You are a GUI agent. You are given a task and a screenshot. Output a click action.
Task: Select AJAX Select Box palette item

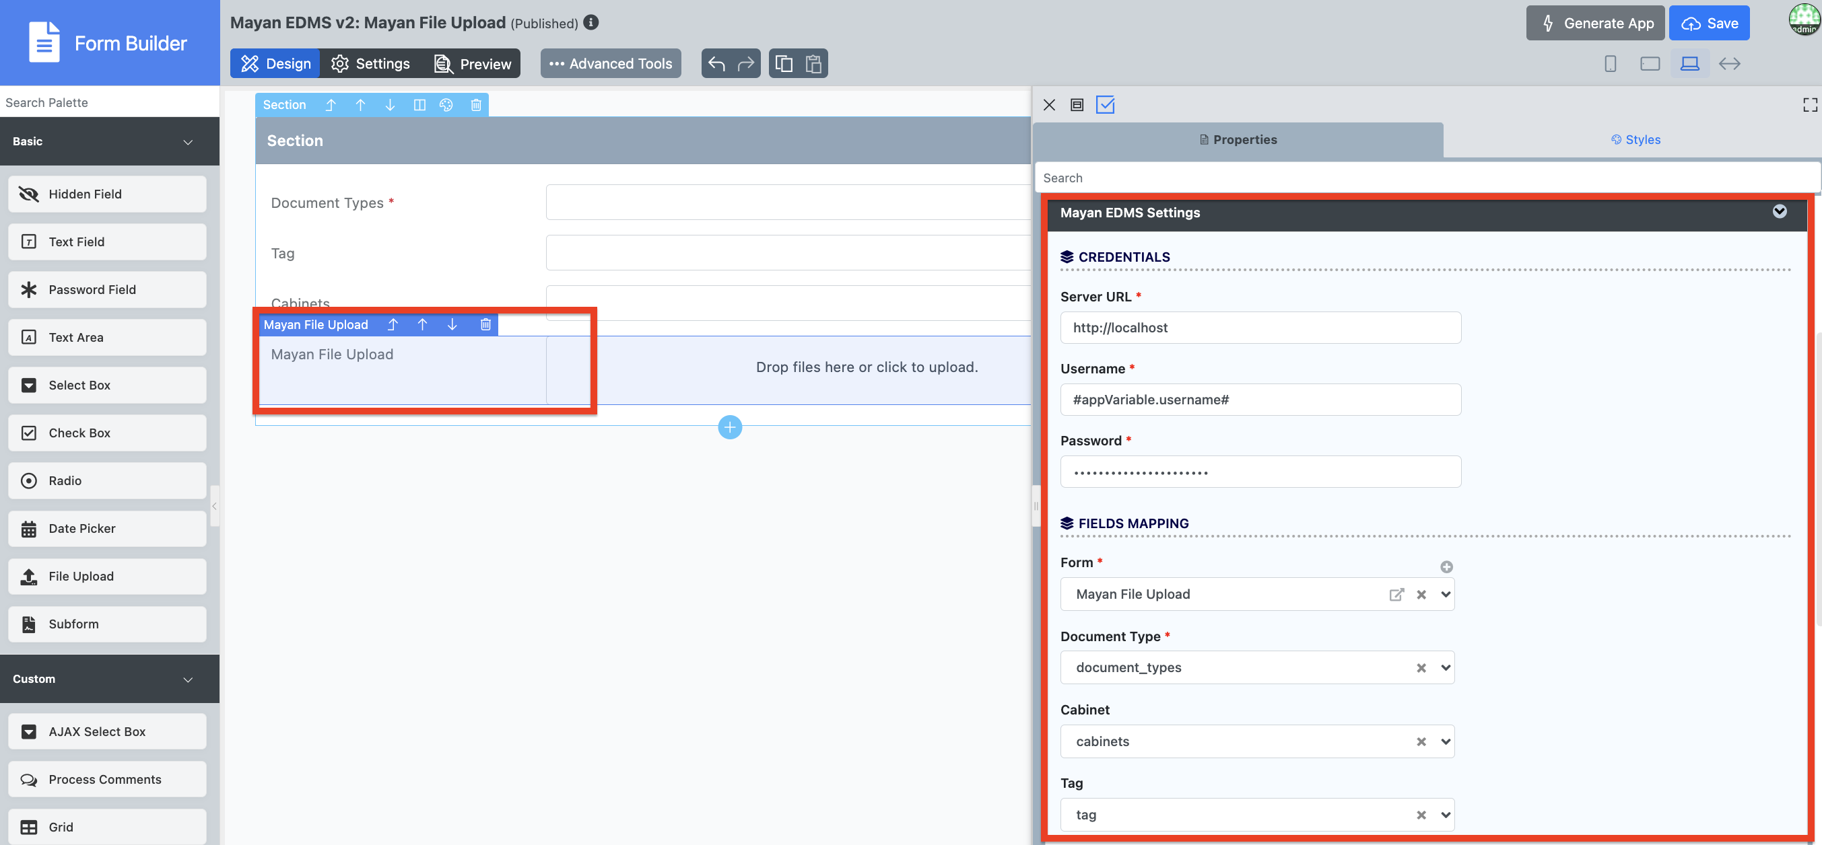[108, 732]
